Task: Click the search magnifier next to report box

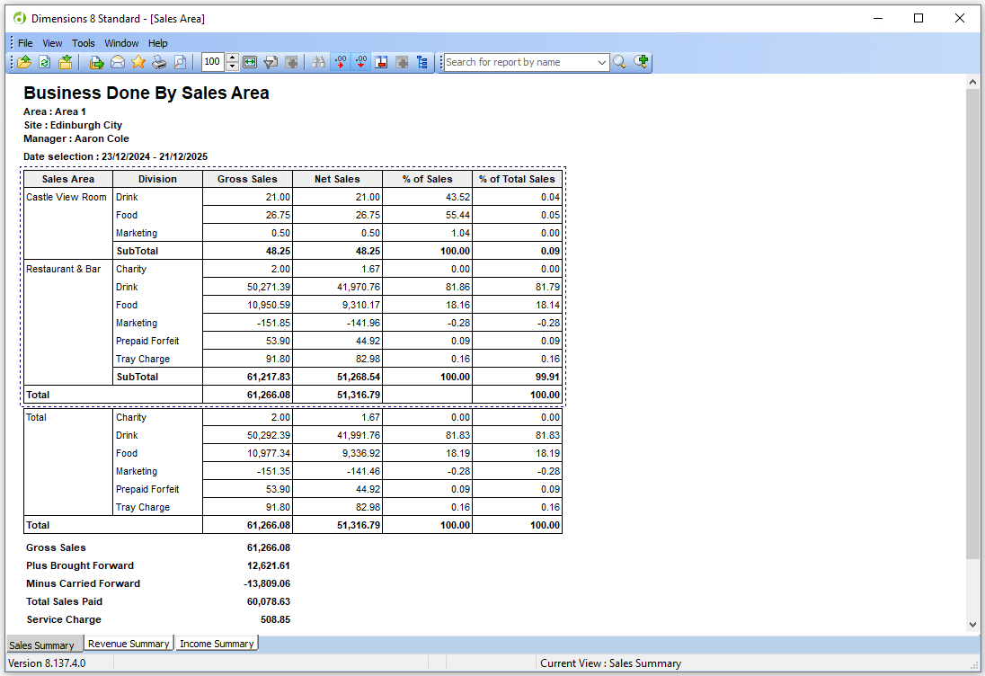Action: (620, 62)
